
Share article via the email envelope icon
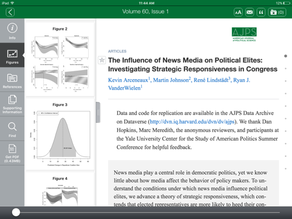click(249, 12)
